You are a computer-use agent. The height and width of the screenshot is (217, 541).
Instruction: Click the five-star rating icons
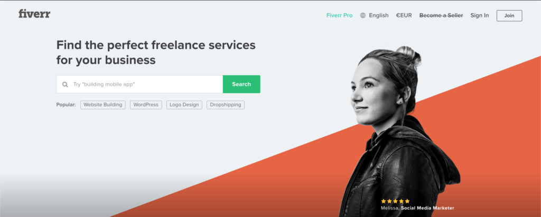click(x=395, y=201)
